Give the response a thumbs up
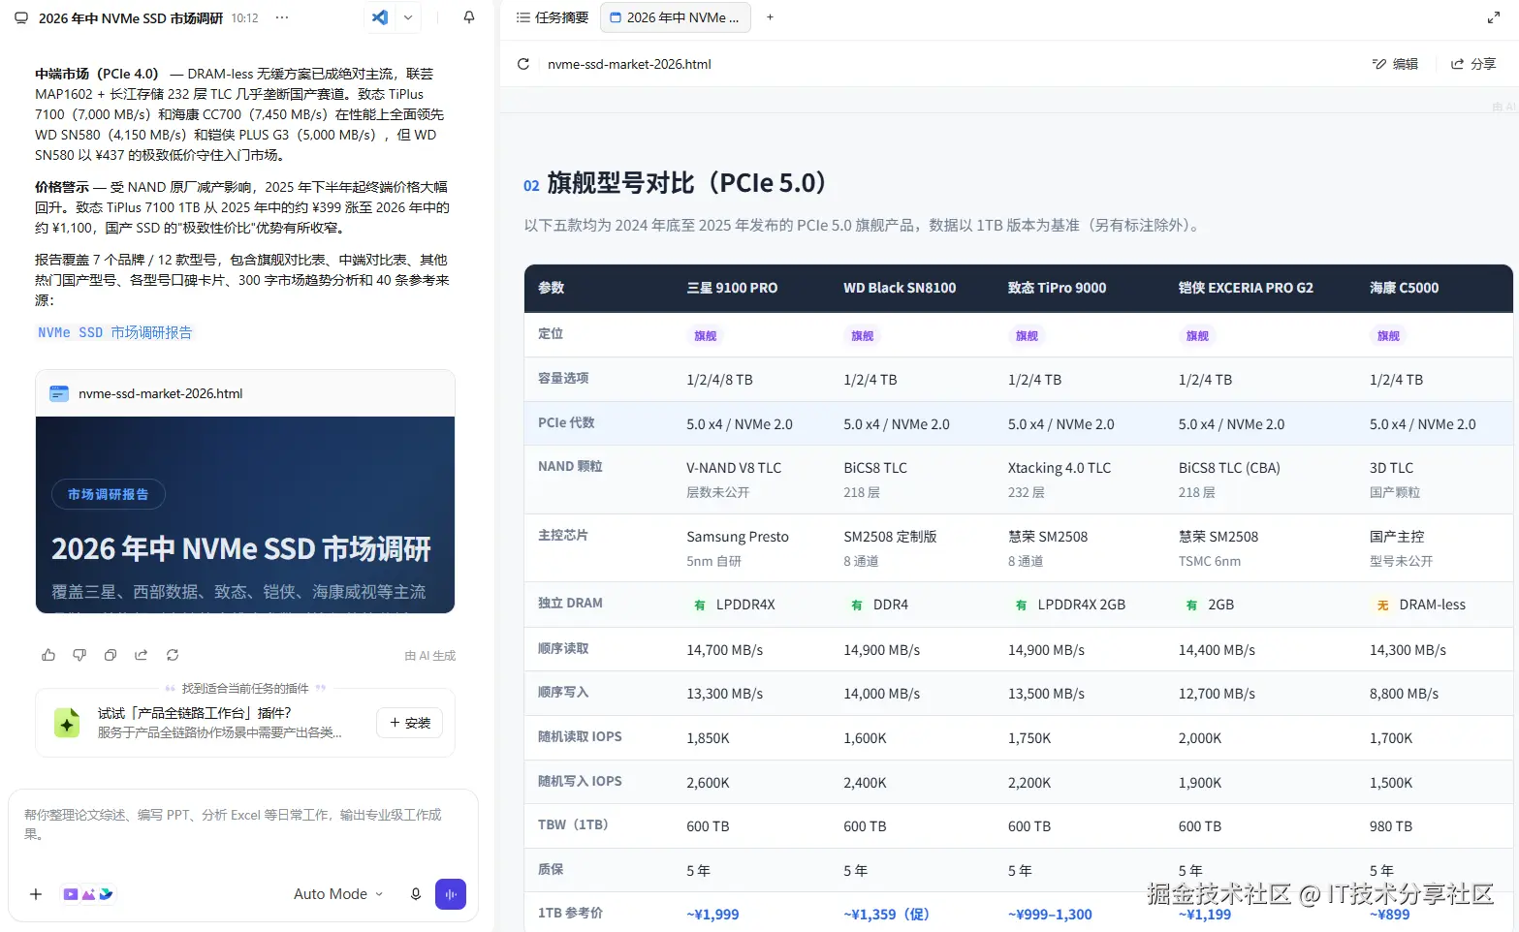1519x932 pixels. (48, 655)
